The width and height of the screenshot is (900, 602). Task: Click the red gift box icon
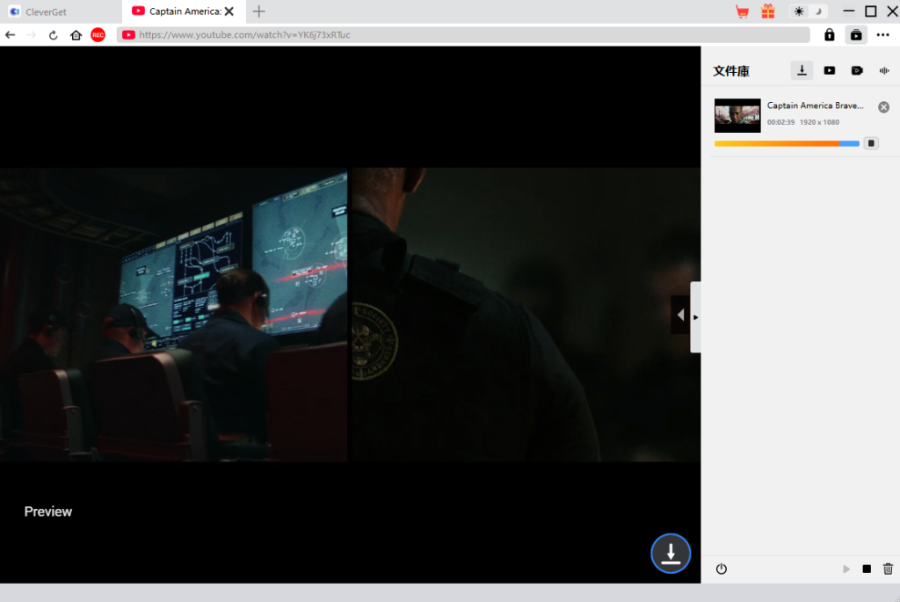[767, 11]
